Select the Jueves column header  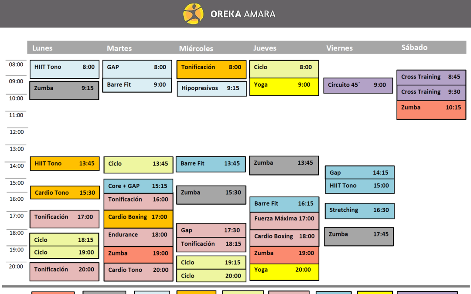(265, 48)
